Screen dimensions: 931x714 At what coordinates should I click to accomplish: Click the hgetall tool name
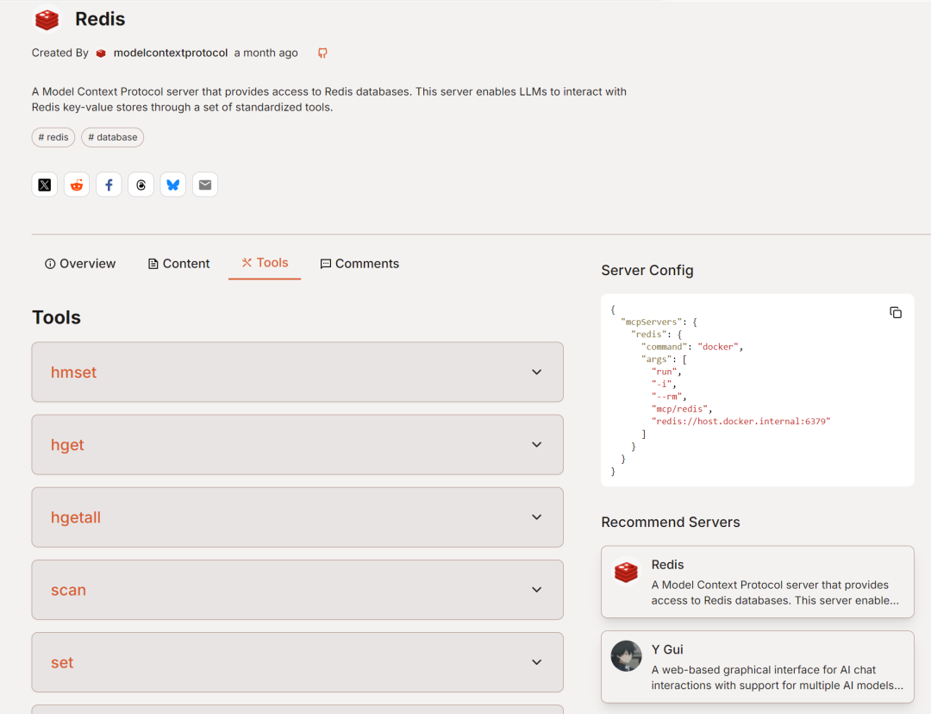click(x=75, y=518)
